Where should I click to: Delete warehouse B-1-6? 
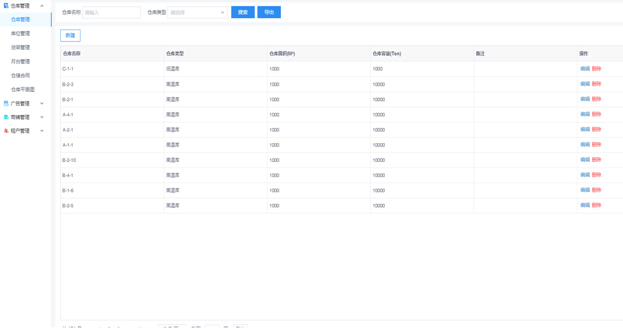(596, 190)
